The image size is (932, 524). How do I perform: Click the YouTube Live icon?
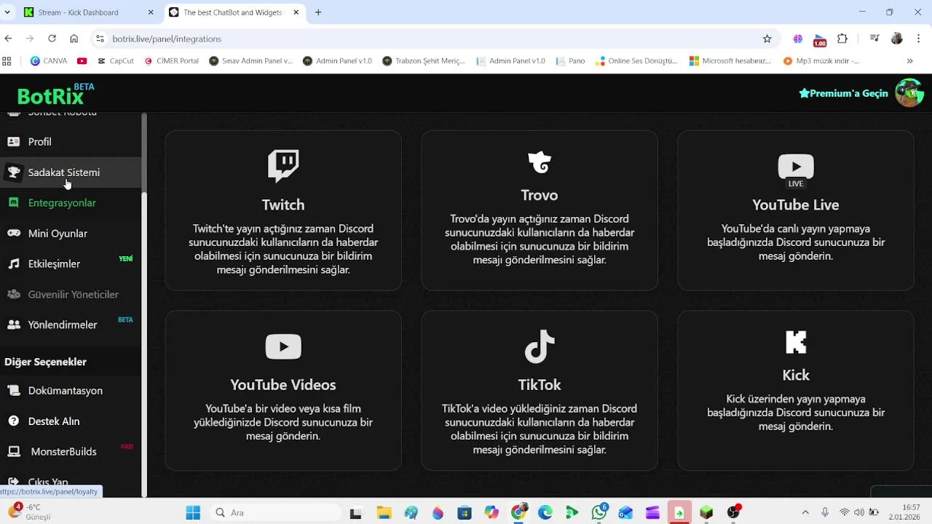pos(796,171)
